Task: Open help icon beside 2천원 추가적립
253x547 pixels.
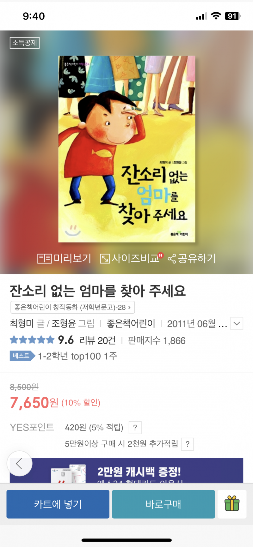Action: tap(188, 444)
